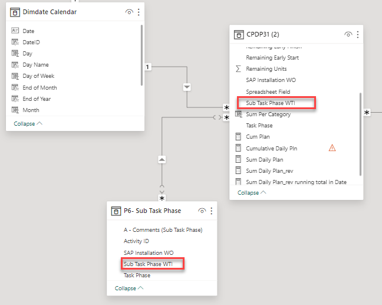
Task: Select Task Phase in P6- Sub Task Phase
Action: click(137, 276)
